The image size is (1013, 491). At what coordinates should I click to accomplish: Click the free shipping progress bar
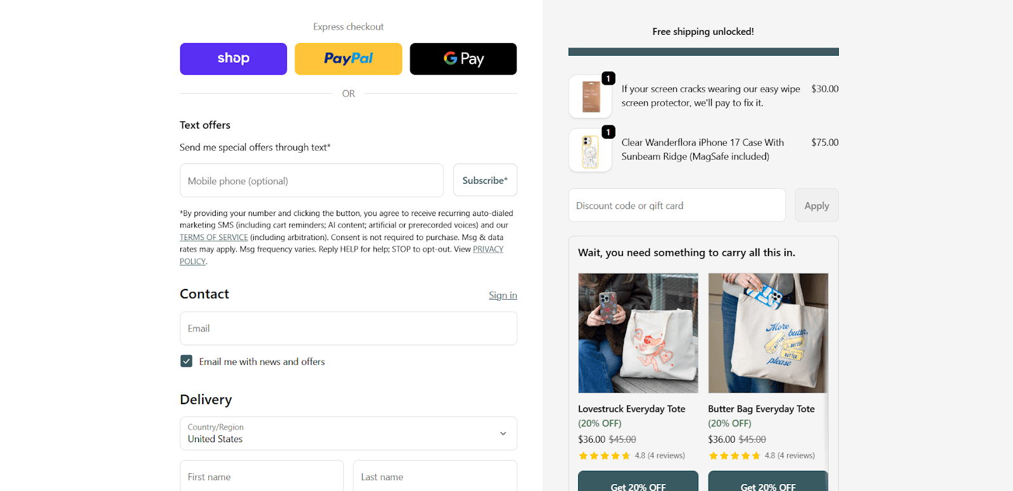click(703, 51)
